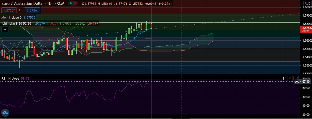
Task: Click the current price label 1.57552 on axis
Action: click(x=306, y=28)
